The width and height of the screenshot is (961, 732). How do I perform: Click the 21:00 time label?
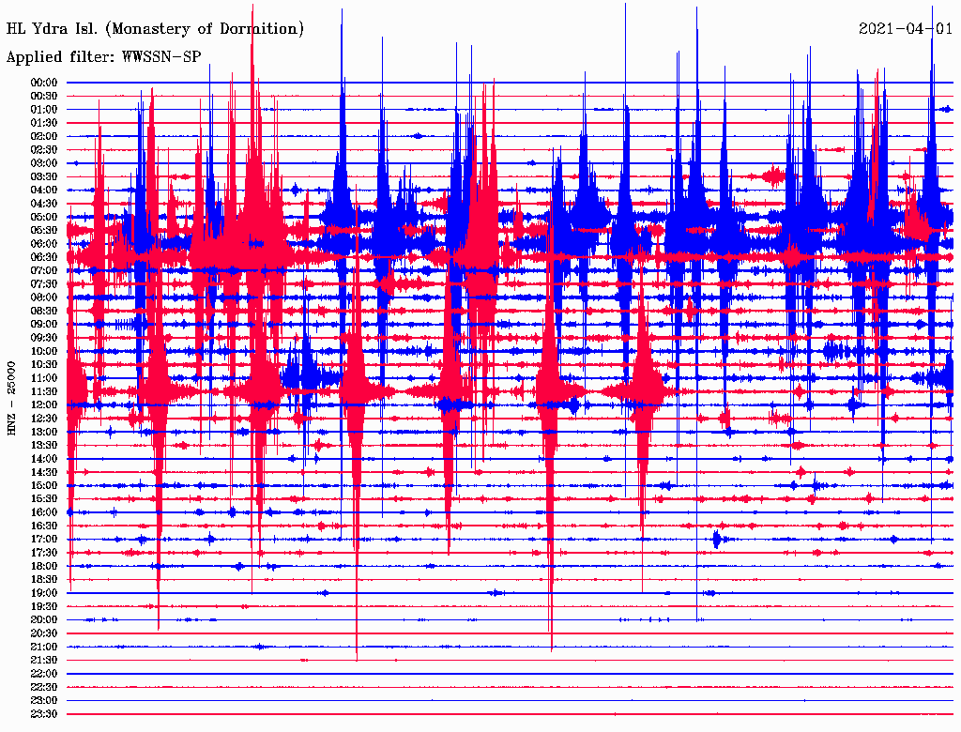(x=44, y=648)
